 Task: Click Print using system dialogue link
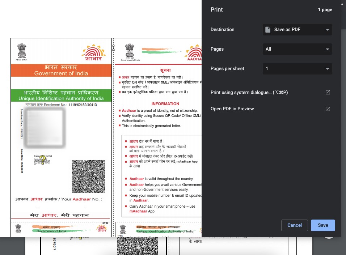[x=249, y=93]
